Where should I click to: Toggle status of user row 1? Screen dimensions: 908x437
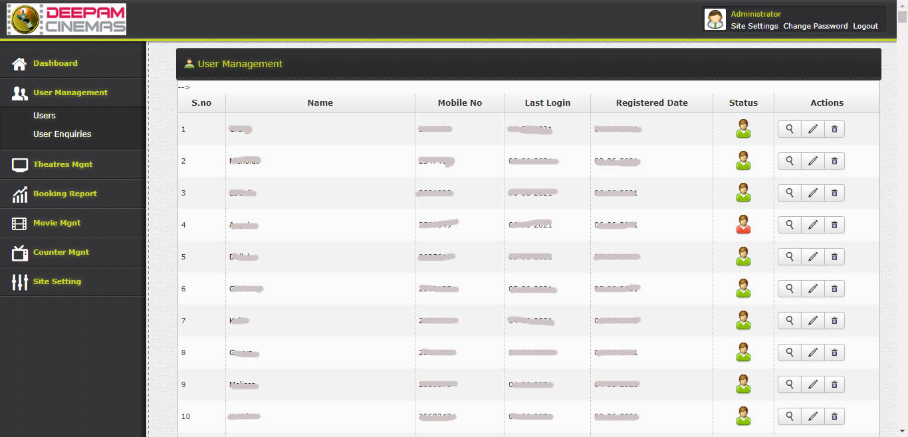point(743,128)
